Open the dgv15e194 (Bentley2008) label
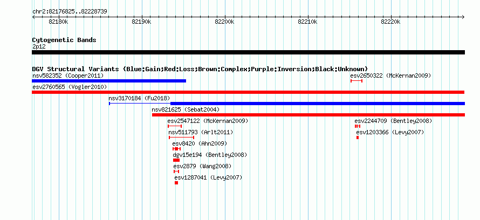The image size is (480, 220). pos(210,155)
